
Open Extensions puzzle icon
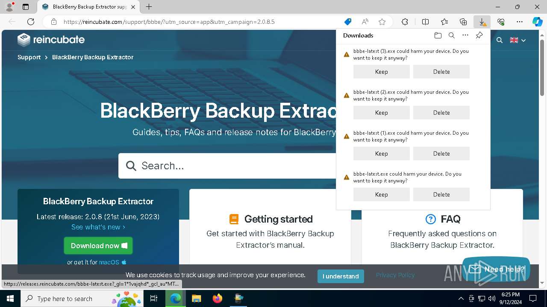(x=405, y=22)
